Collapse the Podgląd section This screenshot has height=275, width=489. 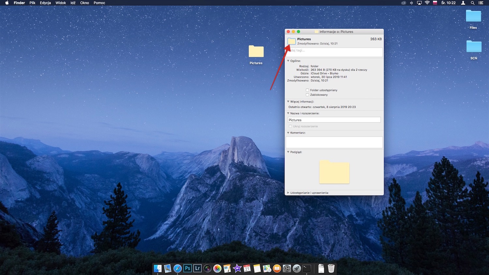288,152
